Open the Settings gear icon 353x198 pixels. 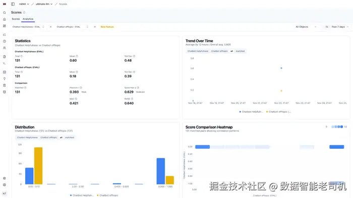pos(4,178)
